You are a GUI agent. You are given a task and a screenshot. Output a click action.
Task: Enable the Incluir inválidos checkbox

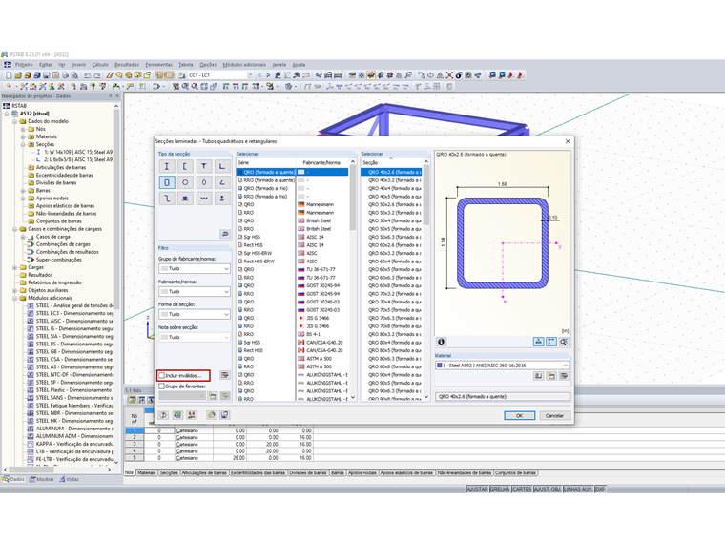click(x=162, y=376)
